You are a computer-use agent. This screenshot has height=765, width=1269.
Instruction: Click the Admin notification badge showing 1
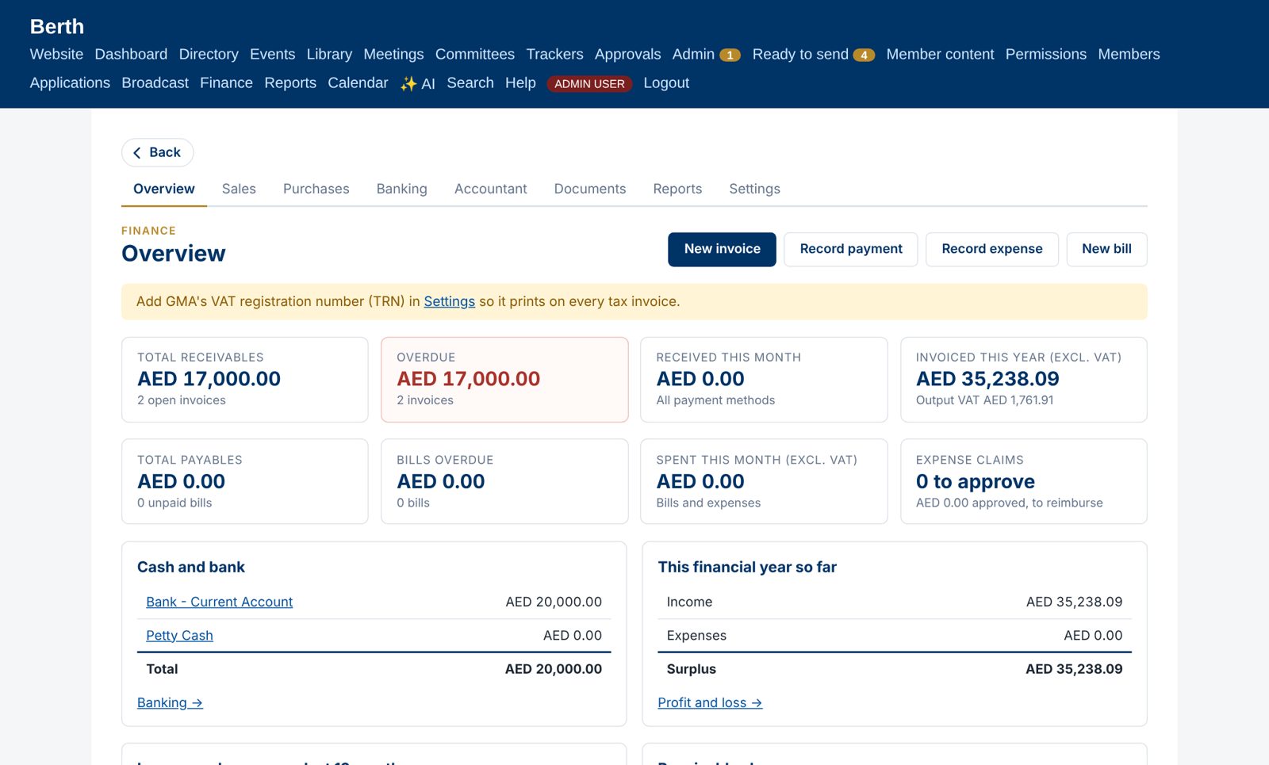click(730, 55)
